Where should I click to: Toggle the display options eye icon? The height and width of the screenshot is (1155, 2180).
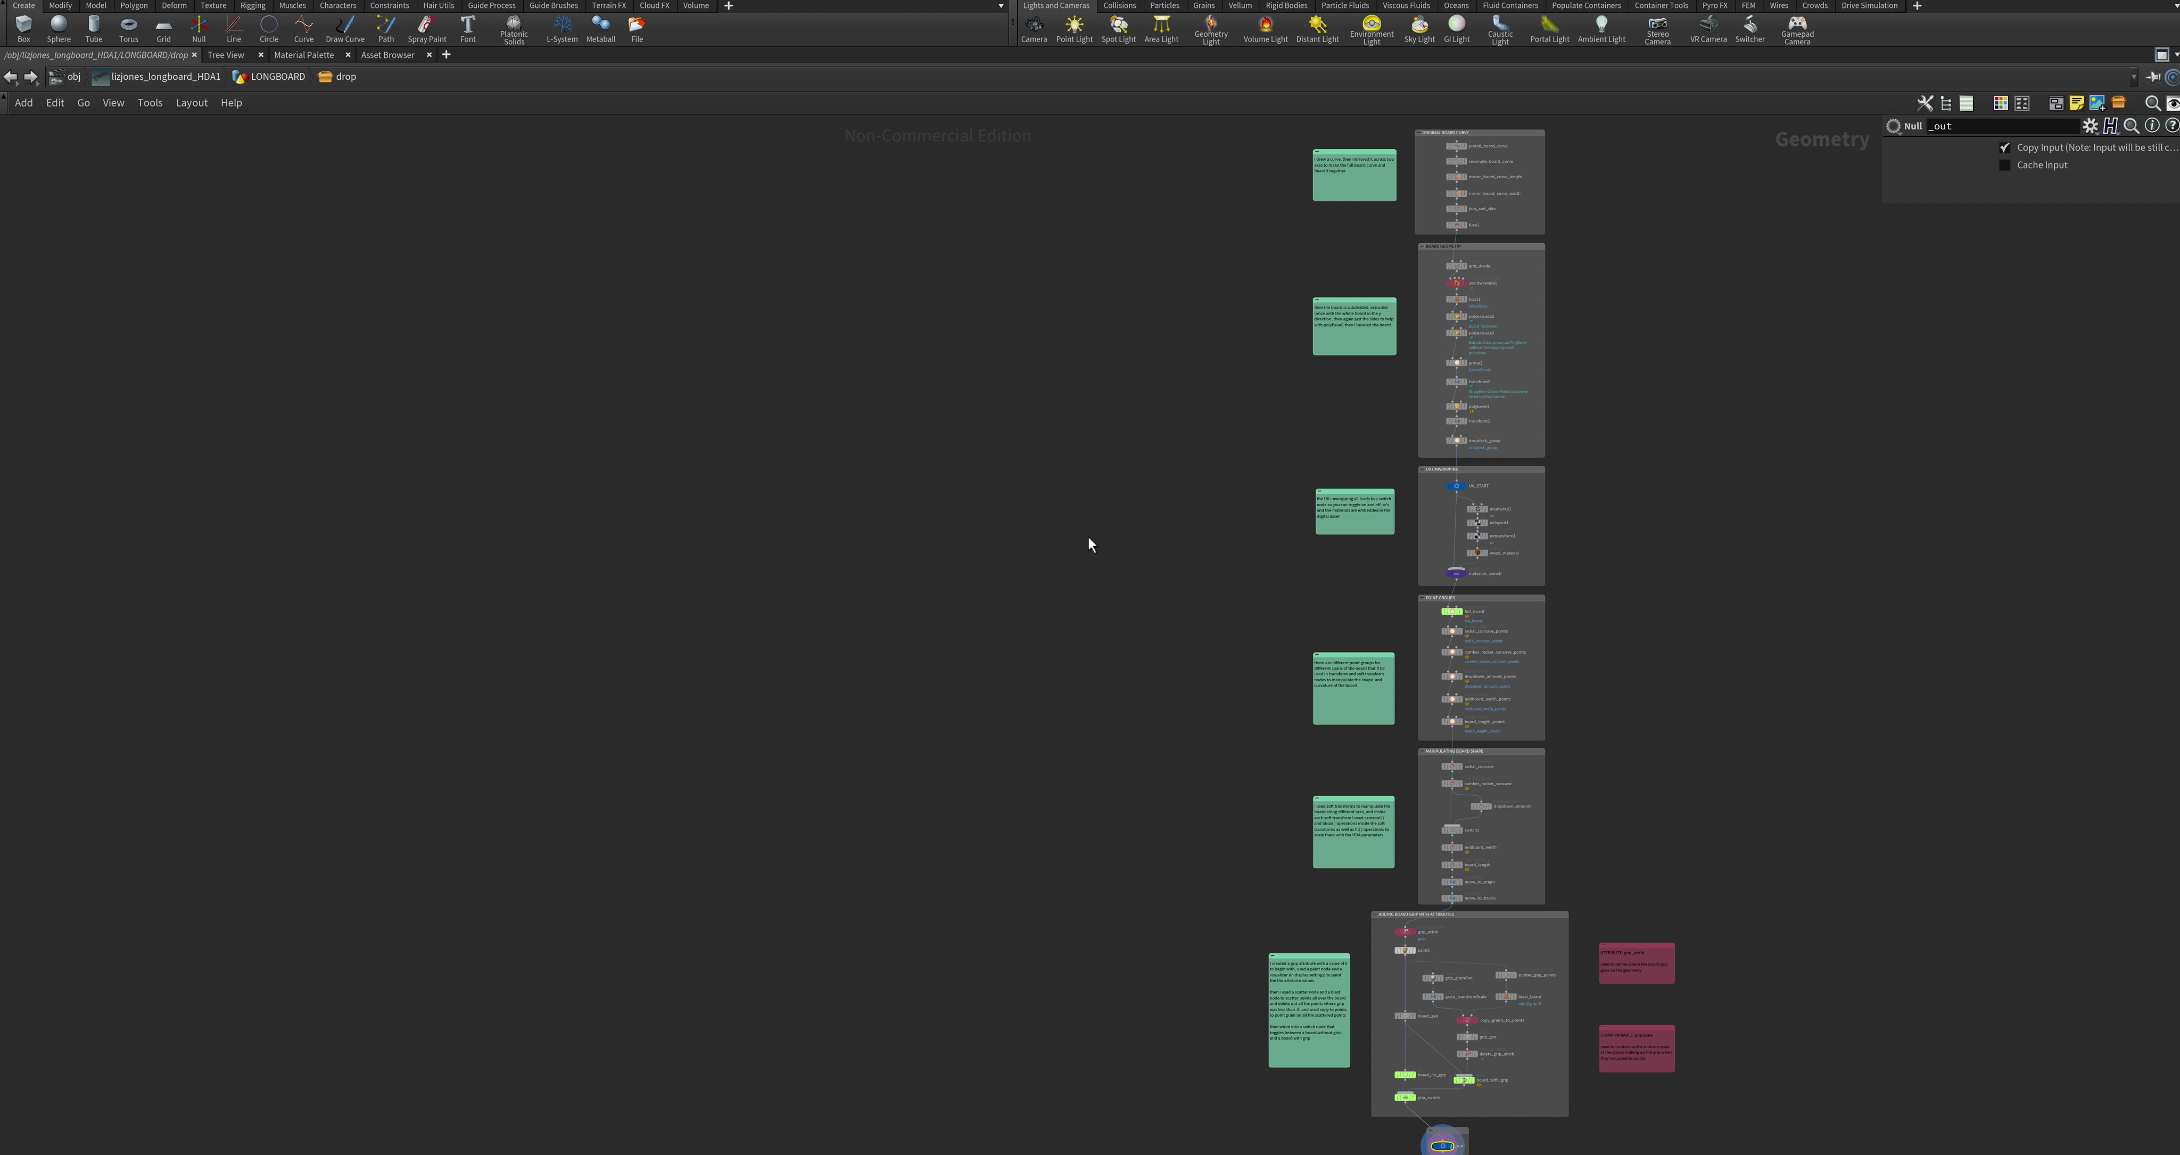pyautogui.click(x=2173, y=103)
